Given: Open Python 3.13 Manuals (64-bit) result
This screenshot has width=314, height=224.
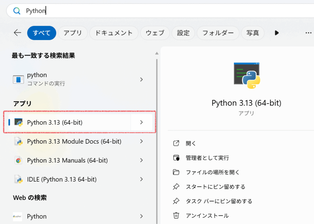Looking at the screenshot, I should [67, 160].
